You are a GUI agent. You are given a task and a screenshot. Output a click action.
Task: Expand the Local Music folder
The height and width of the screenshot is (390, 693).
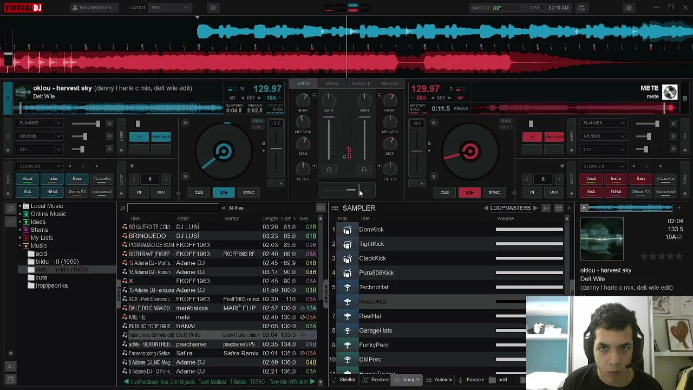(20, 206)
